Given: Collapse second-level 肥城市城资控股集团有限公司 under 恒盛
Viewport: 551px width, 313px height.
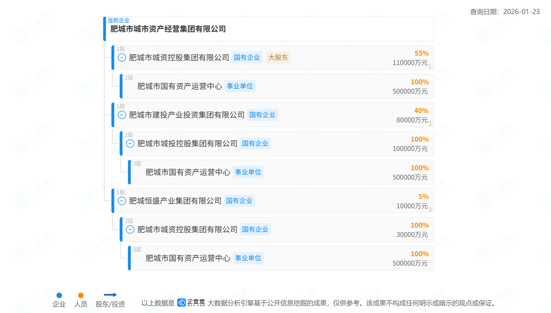Looking at the screenshot, I should 130,230.
